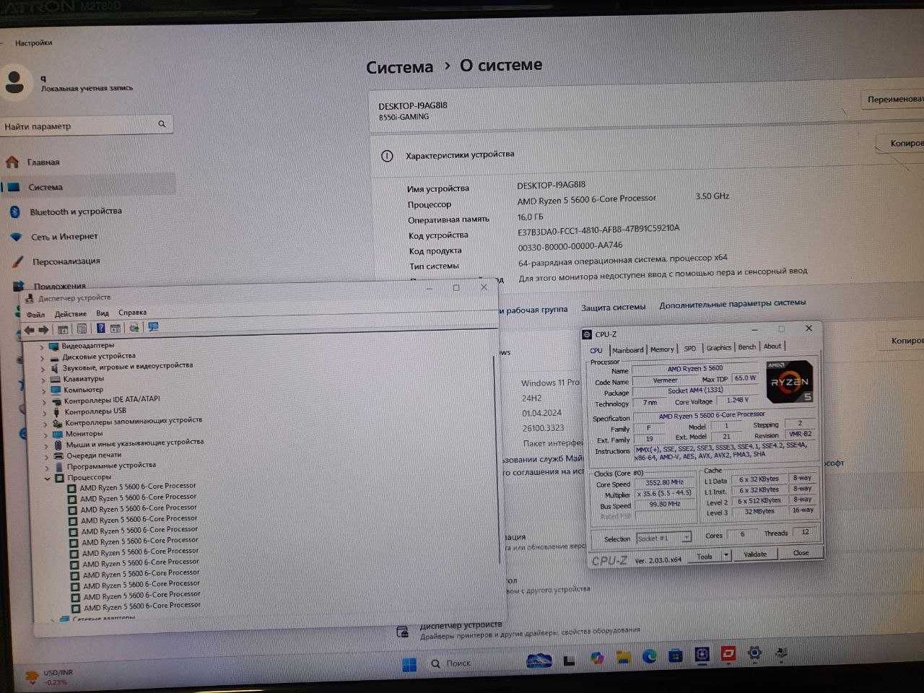Expand the Компьютер node
This screenshot has height=693, width=924.
(x=44, y=391)
